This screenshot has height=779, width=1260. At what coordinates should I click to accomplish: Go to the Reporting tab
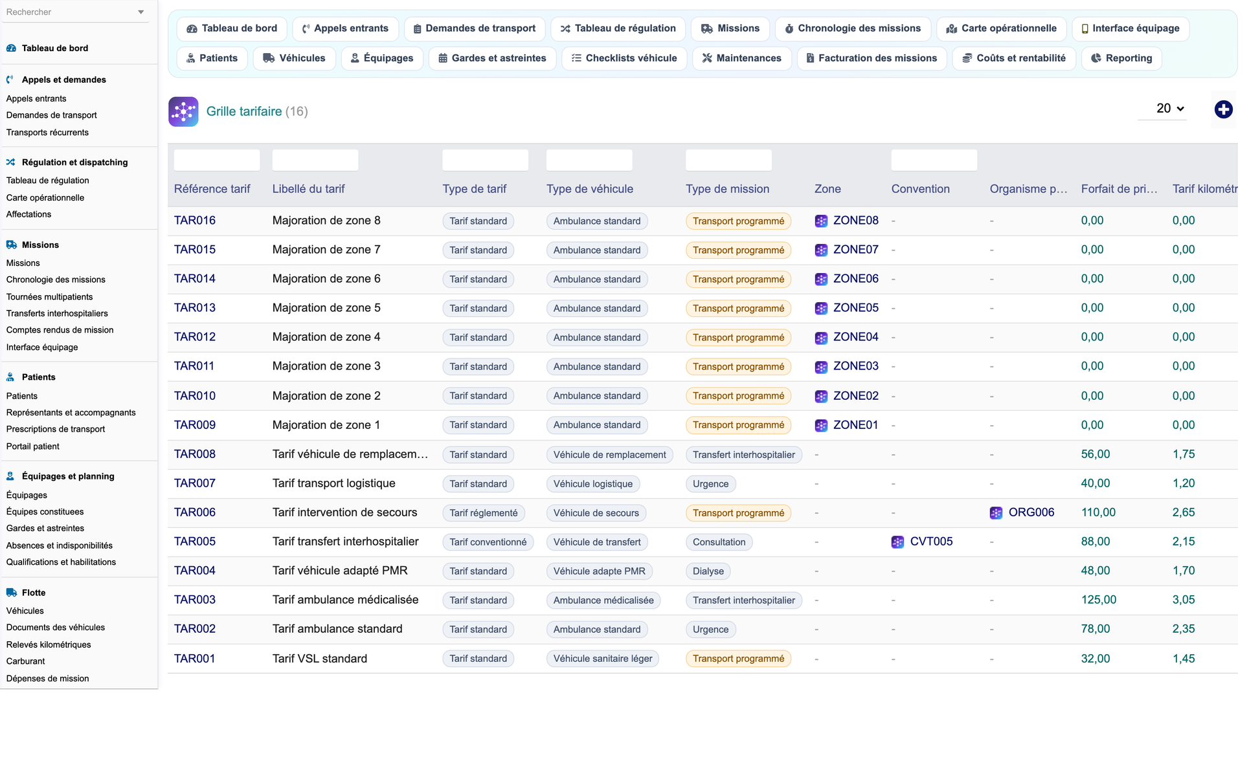click(x=1121, y=58)
